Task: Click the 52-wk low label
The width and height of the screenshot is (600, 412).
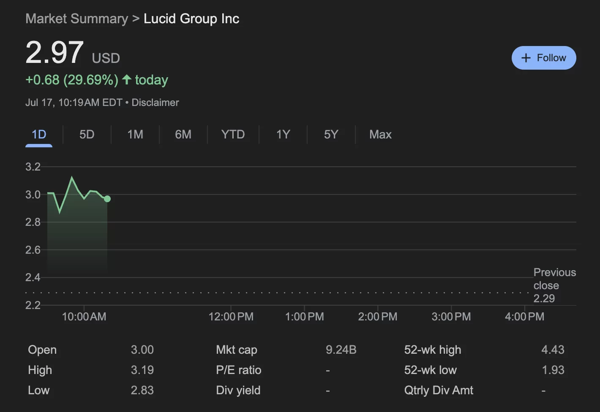Action: click(431, 370)
